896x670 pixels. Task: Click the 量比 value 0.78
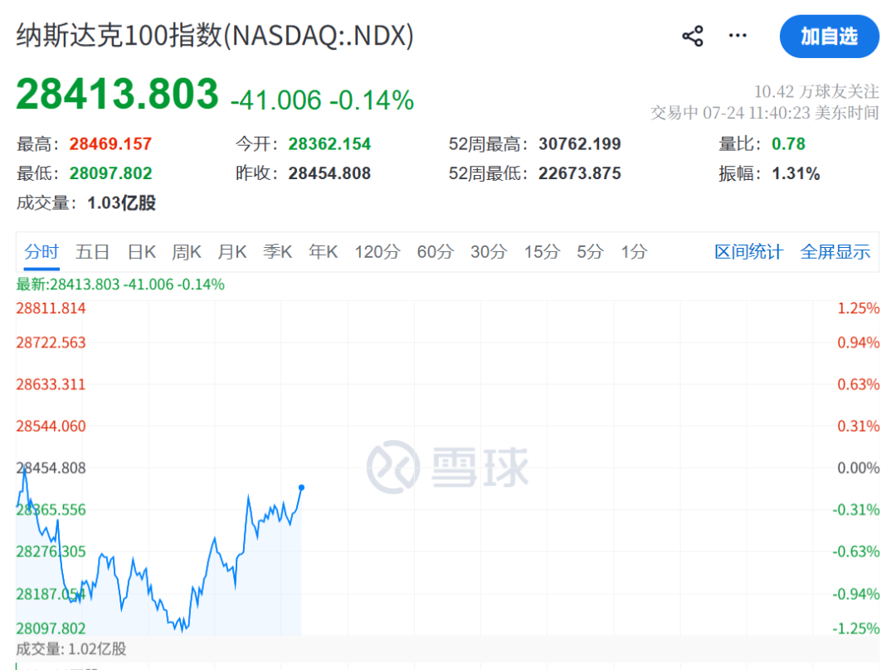pyautogui.click(x=788, y=144)
